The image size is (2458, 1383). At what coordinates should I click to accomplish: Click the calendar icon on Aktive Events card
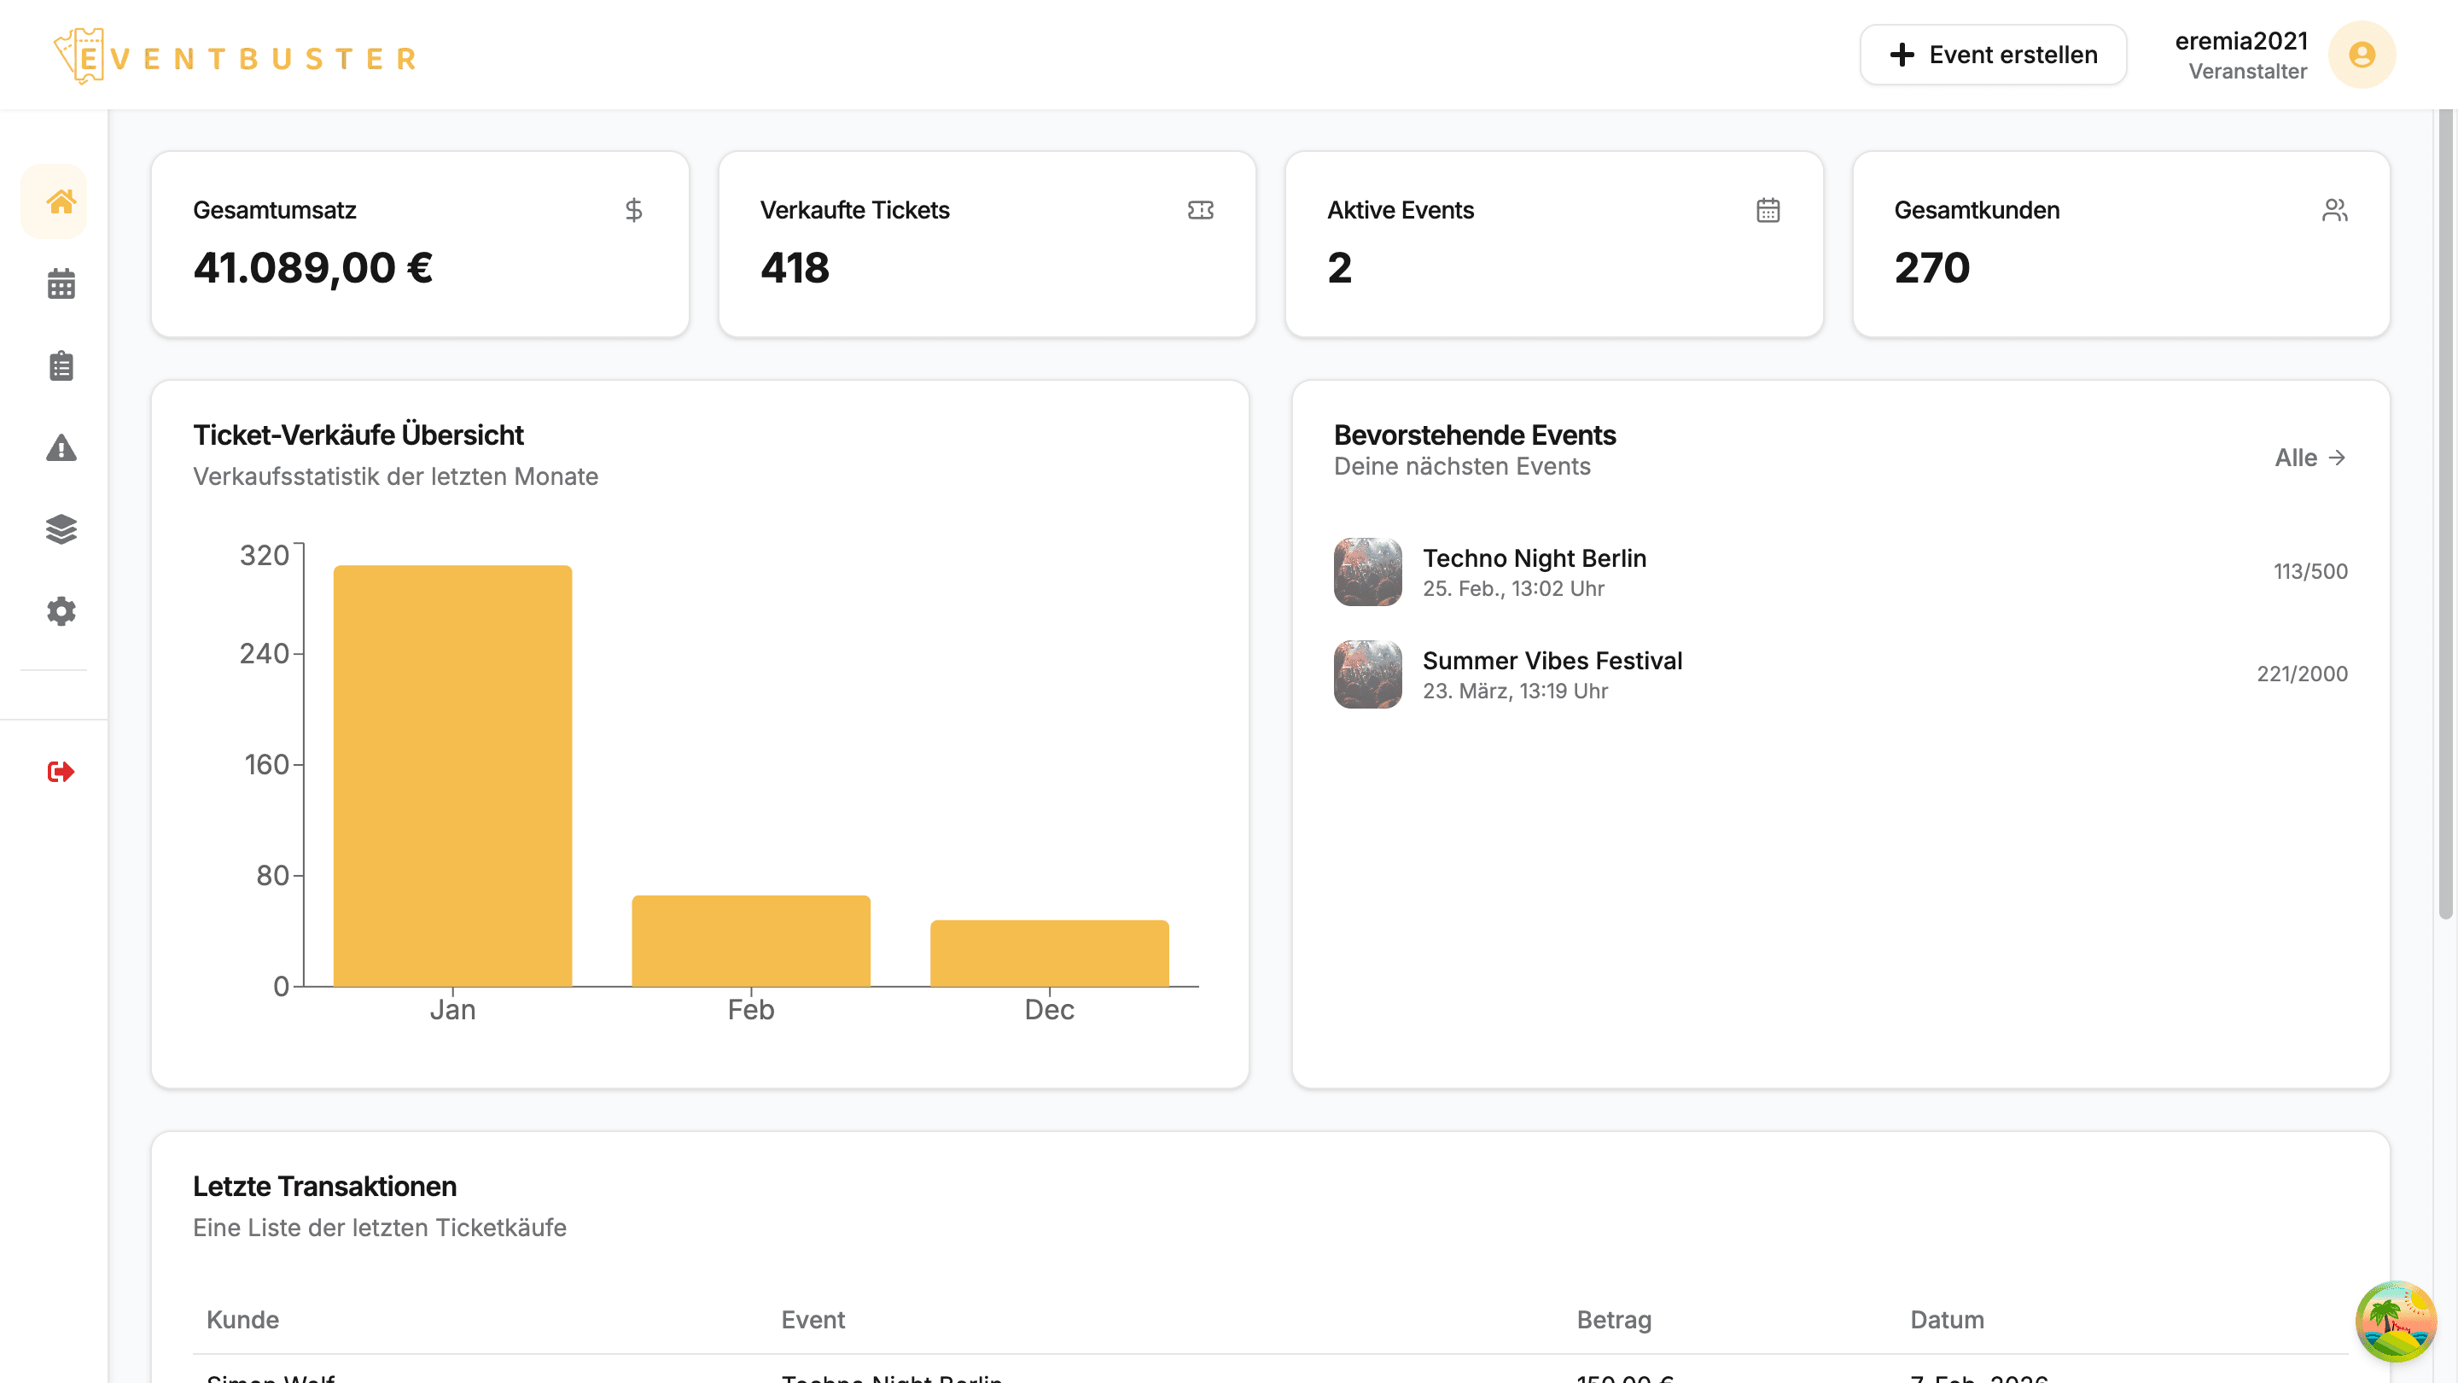click(x=1768, y=209)
